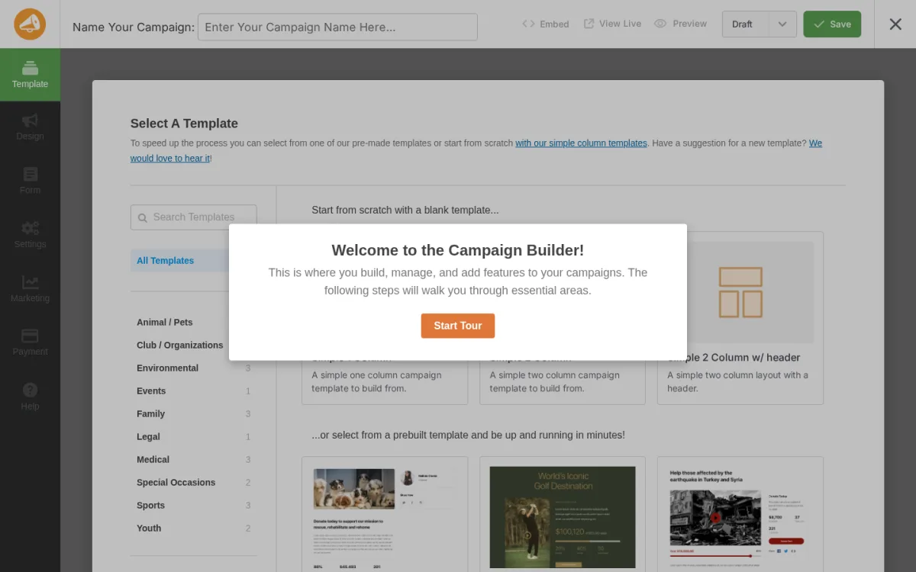This screenshot has width=916, height=572.
Task: Click the two column campaign template description
Action: [x=555, y=382]
